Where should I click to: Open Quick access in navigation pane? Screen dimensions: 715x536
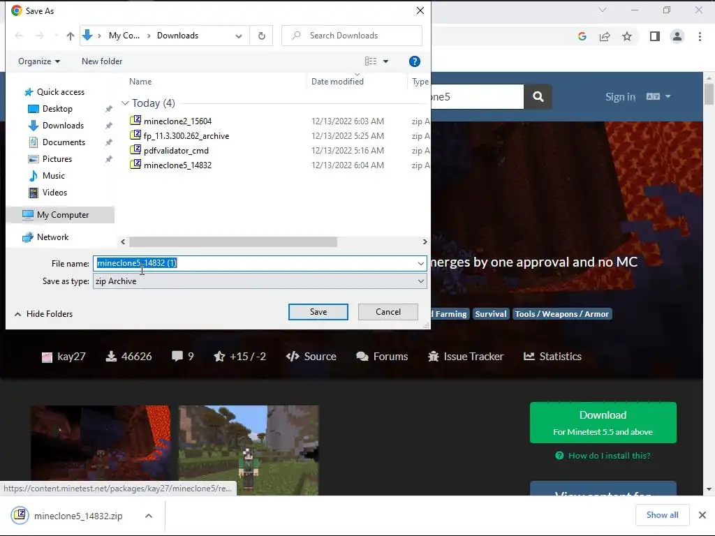pos(60,92)
